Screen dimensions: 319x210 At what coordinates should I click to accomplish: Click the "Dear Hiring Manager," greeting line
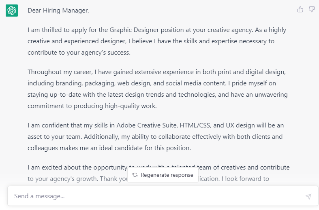[58, 11]
